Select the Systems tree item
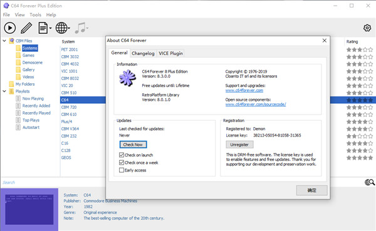 pos(30,48)
